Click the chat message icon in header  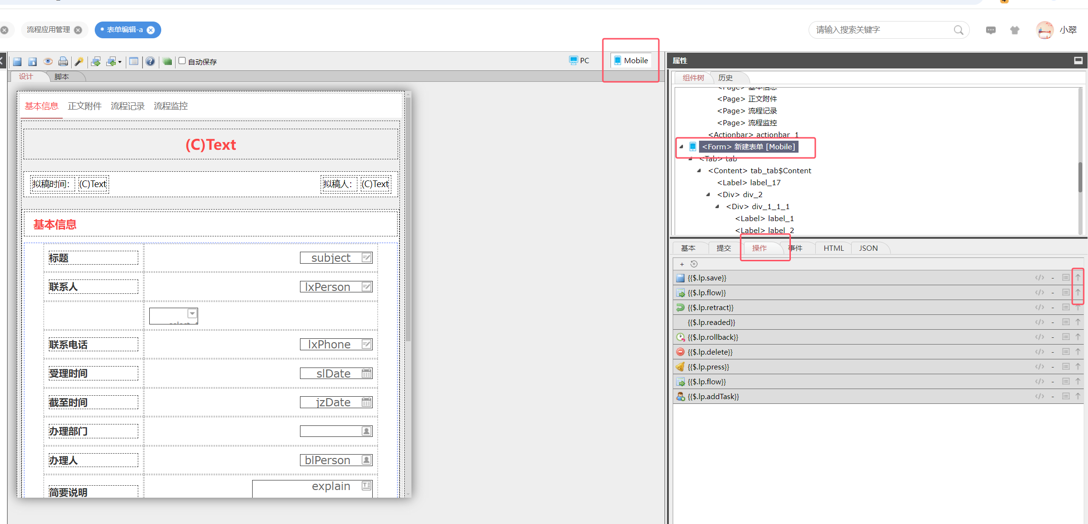coord(990,30)
